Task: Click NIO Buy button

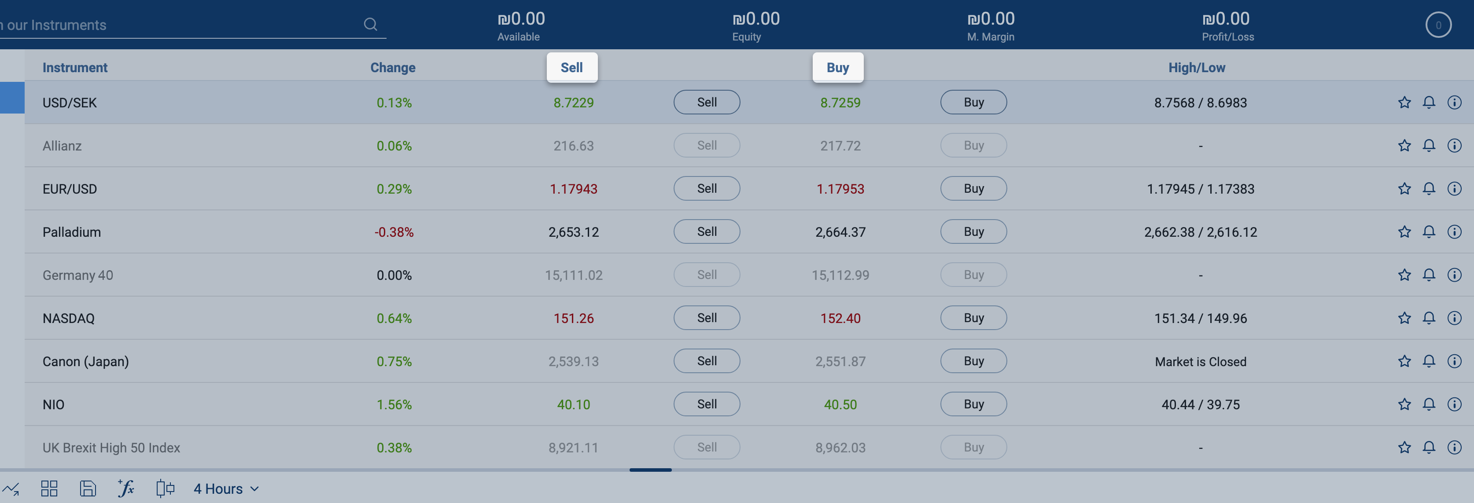Action: point(973,404)
